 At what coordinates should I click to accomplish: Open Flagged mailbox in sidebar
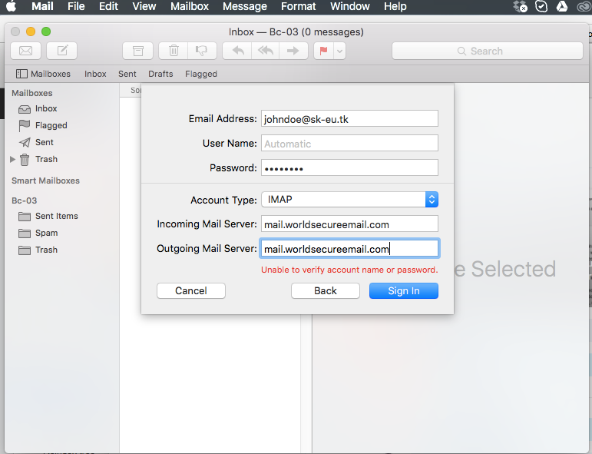pos(51,125)
